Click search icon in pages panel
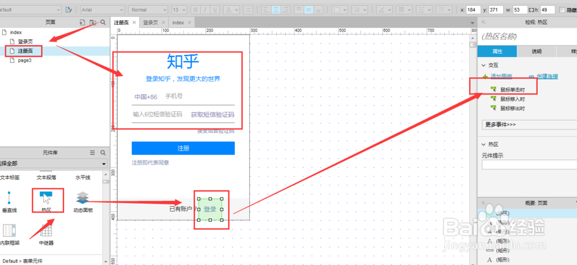The height and width of the screenshot is (265, 577). (x=103, y=23)
